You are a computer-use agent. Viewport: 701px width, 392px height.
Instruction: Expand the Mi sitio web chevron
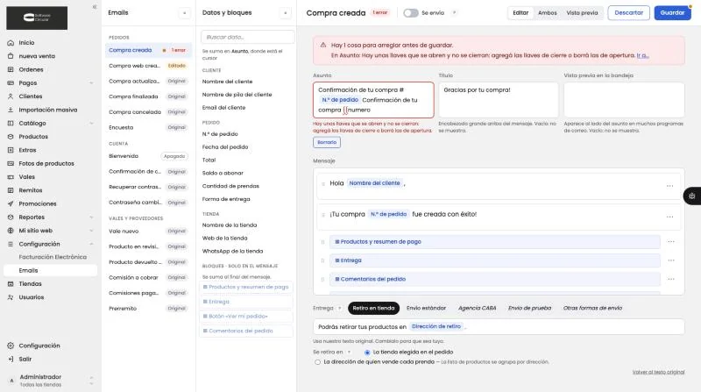coord(91,231)
